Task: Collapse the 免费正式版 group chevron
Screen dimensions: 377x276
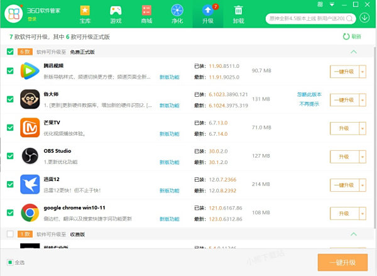Action: point(354,52)
